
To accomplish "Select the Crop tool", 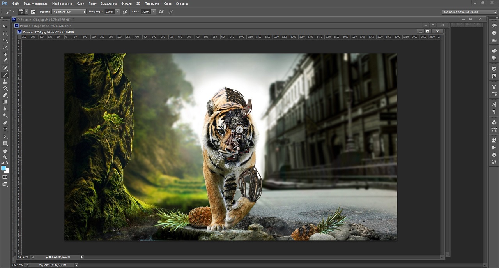I will pos(5,54).
